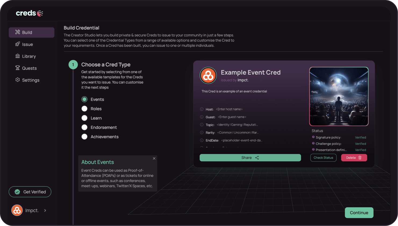The width and height of the screenshot is (398, 226).
Task: Click the creds logo in header
Action: tap(29, 13)
